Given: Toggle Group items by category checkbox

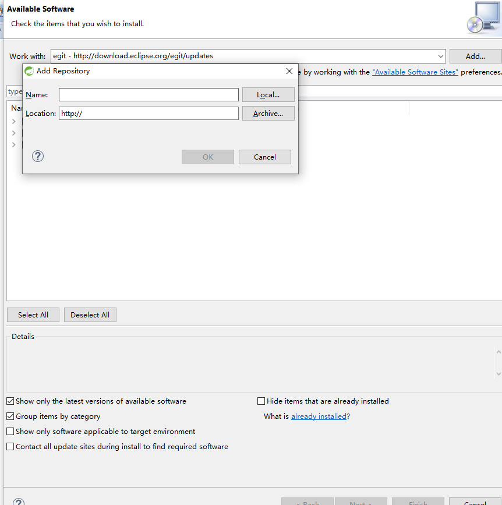Looking at the screenshot, I should (x=10, y=416).
